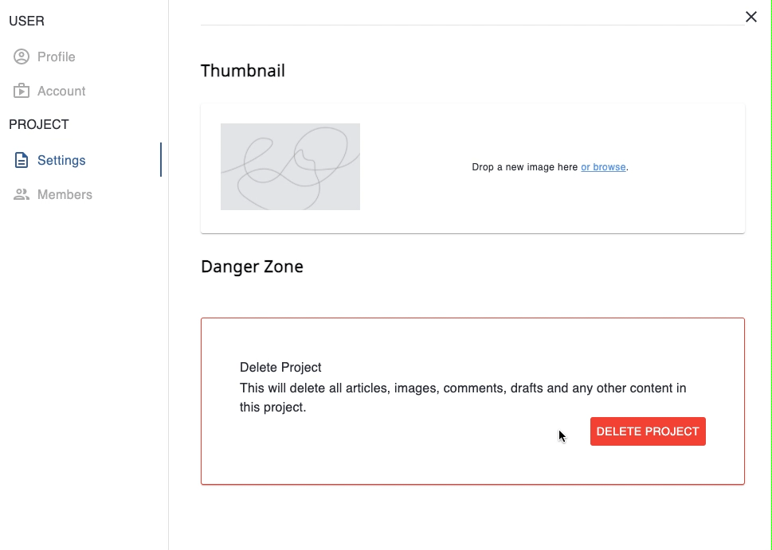
Task: Click the Danger Zone heading
Action: coord(252,267)
